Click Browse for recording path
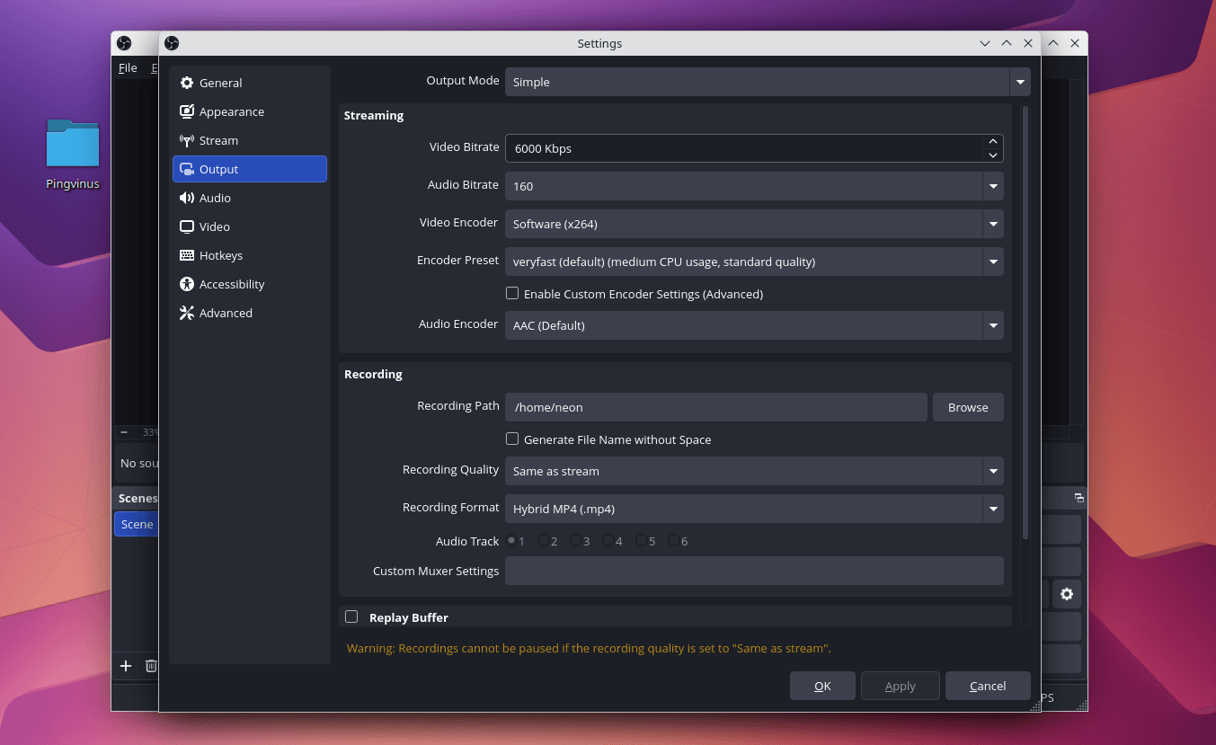 (967, 407)
